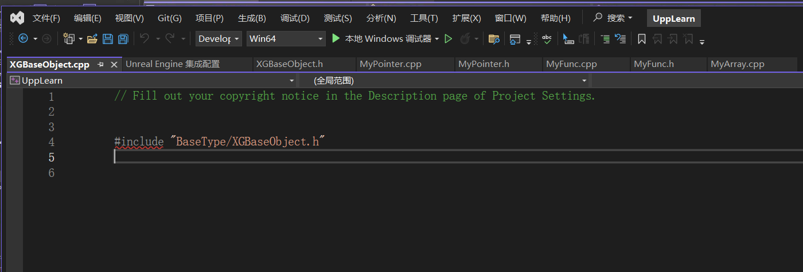Click the redo arrow icon

(170, 38)
